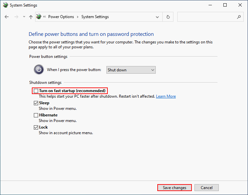
Task: Uncheck the Sleep checkbox
Action: (x=36, y=103)
